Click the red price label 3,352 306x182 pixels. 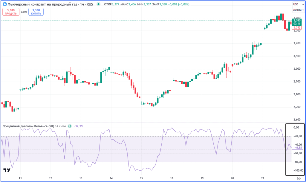[297, 28]
